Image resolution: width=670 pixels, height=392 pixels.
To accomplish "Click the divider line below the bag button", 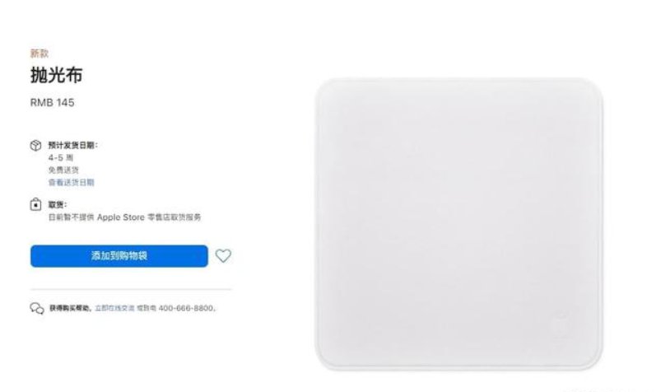I will click(131, 289).
